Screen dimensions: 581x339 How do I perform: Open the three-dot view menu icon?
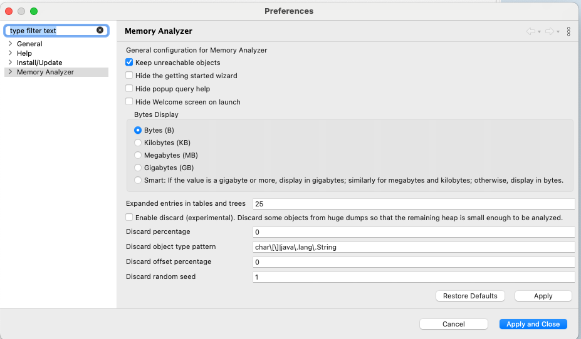(568, 31)
